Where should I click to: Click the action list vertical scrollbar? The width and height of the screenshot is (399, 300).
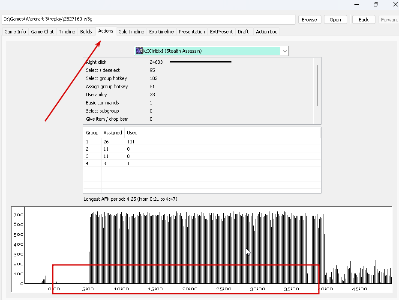(x=317, y=85)
